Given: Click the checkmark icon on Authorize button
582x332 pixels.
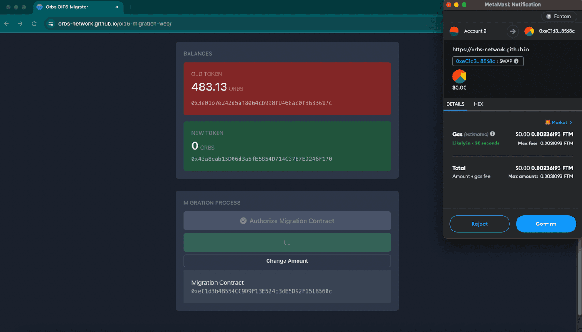Looking at the screenshot, I should click(243, 221).
